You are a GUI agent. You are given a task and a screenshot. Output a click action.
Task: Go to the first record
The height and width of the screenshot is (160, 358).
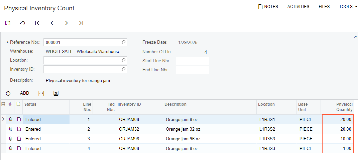pos(37,23)
